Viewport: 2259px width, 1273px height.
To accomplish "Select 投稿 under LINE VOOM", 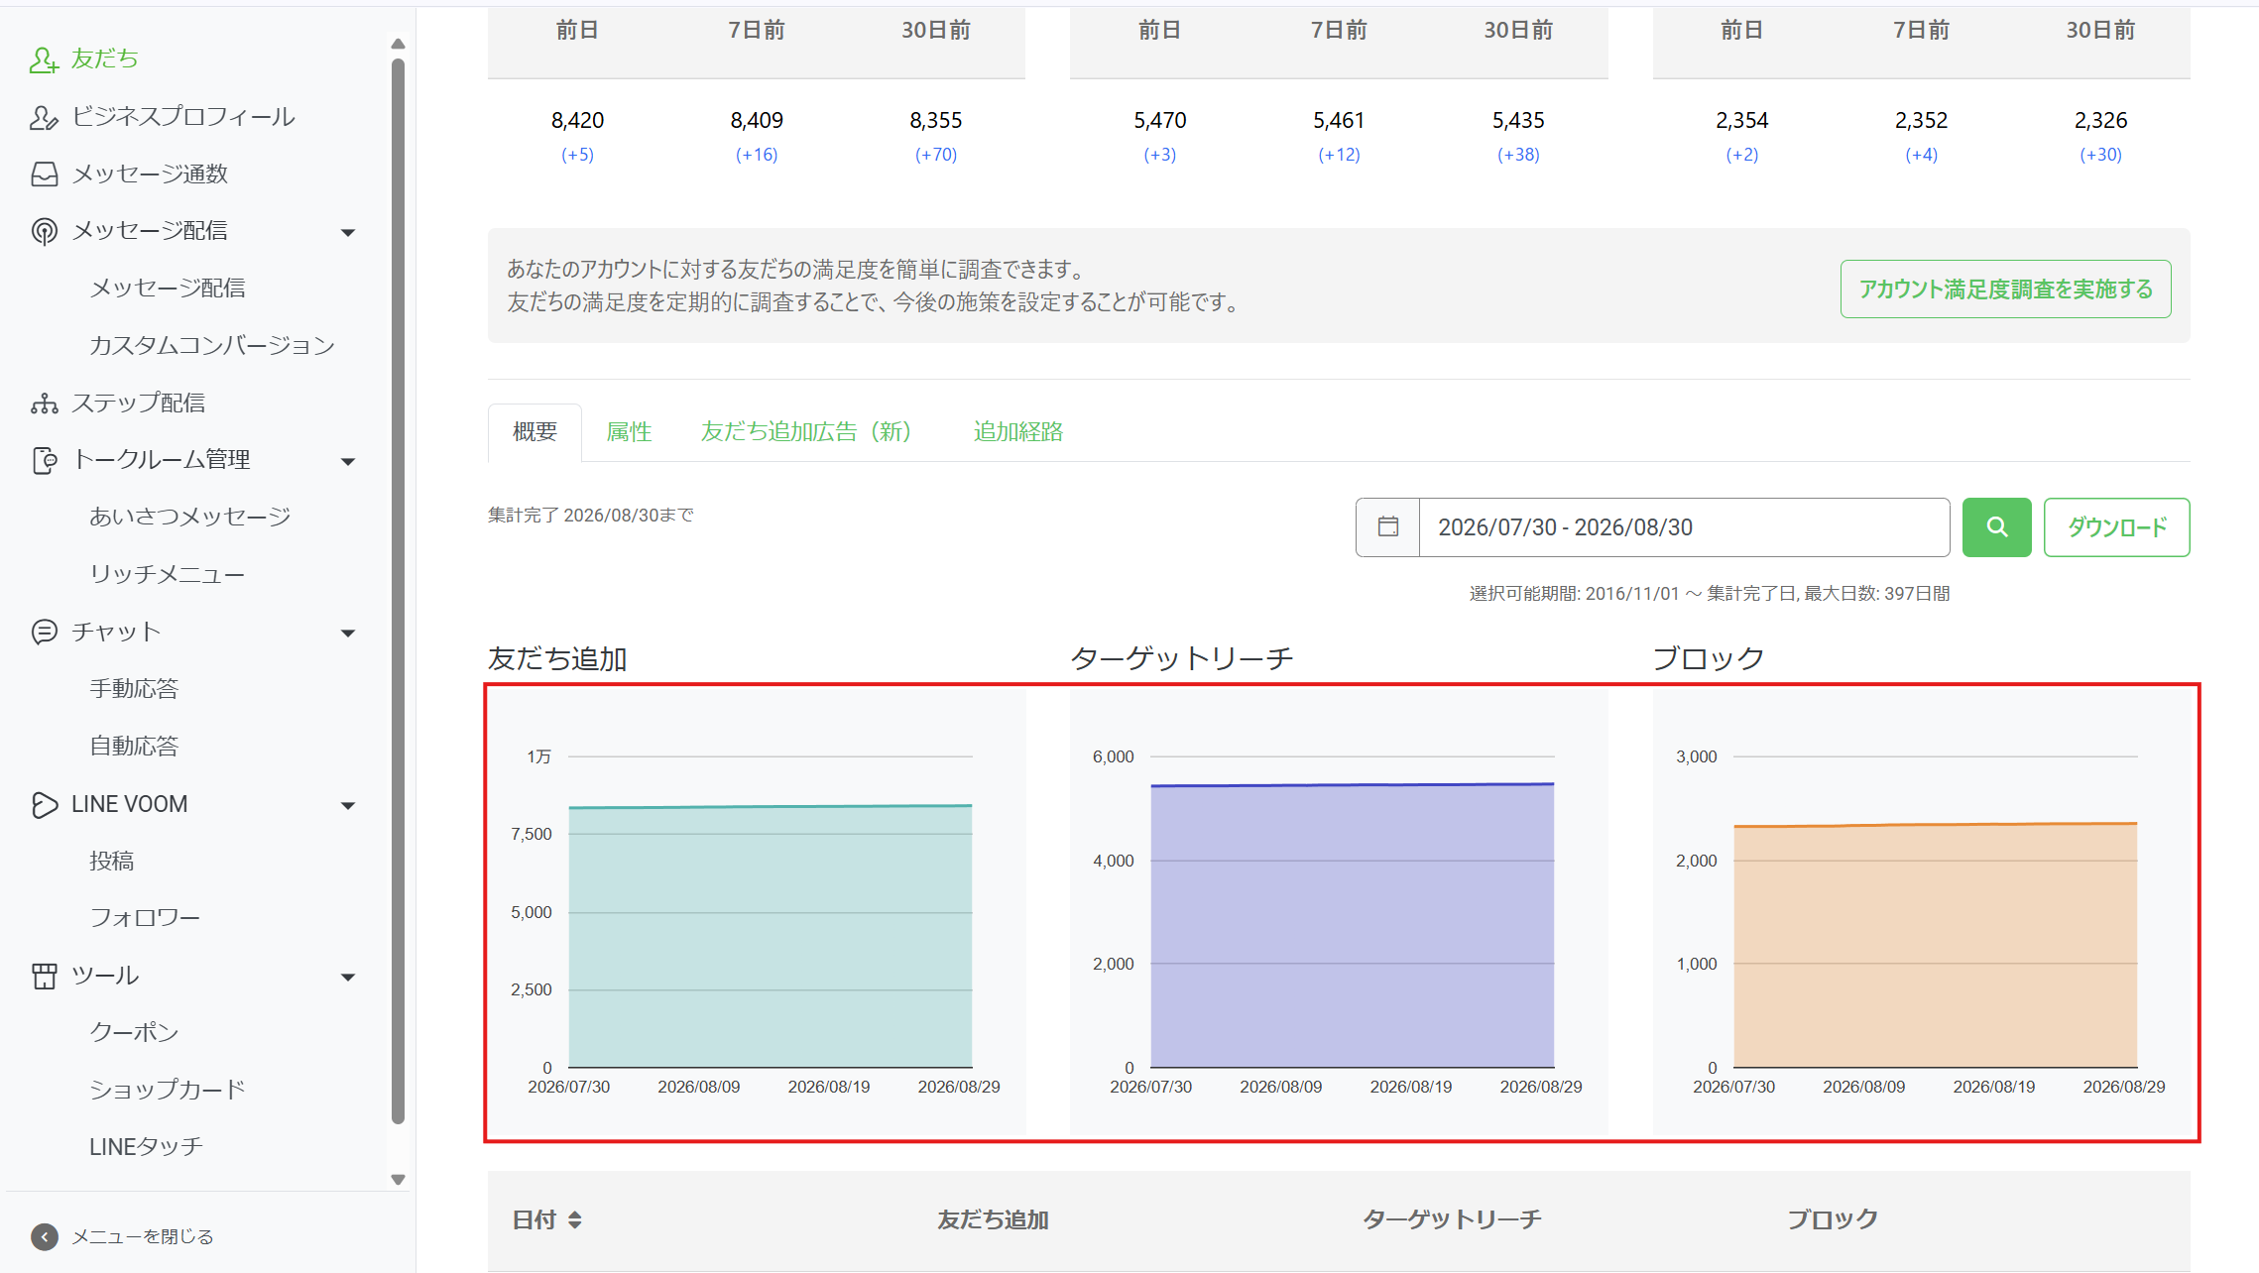I will 111,862.
